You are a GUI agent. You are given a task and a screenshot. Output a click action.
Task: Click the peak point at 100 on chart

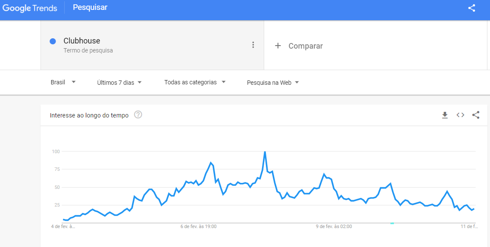coord(265,152)
